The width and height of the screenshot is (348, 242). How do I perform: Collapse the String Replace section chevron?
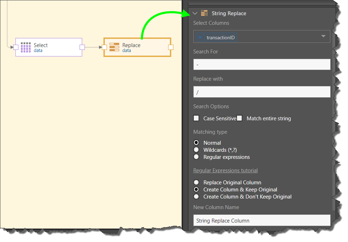[x=195, y=13]
